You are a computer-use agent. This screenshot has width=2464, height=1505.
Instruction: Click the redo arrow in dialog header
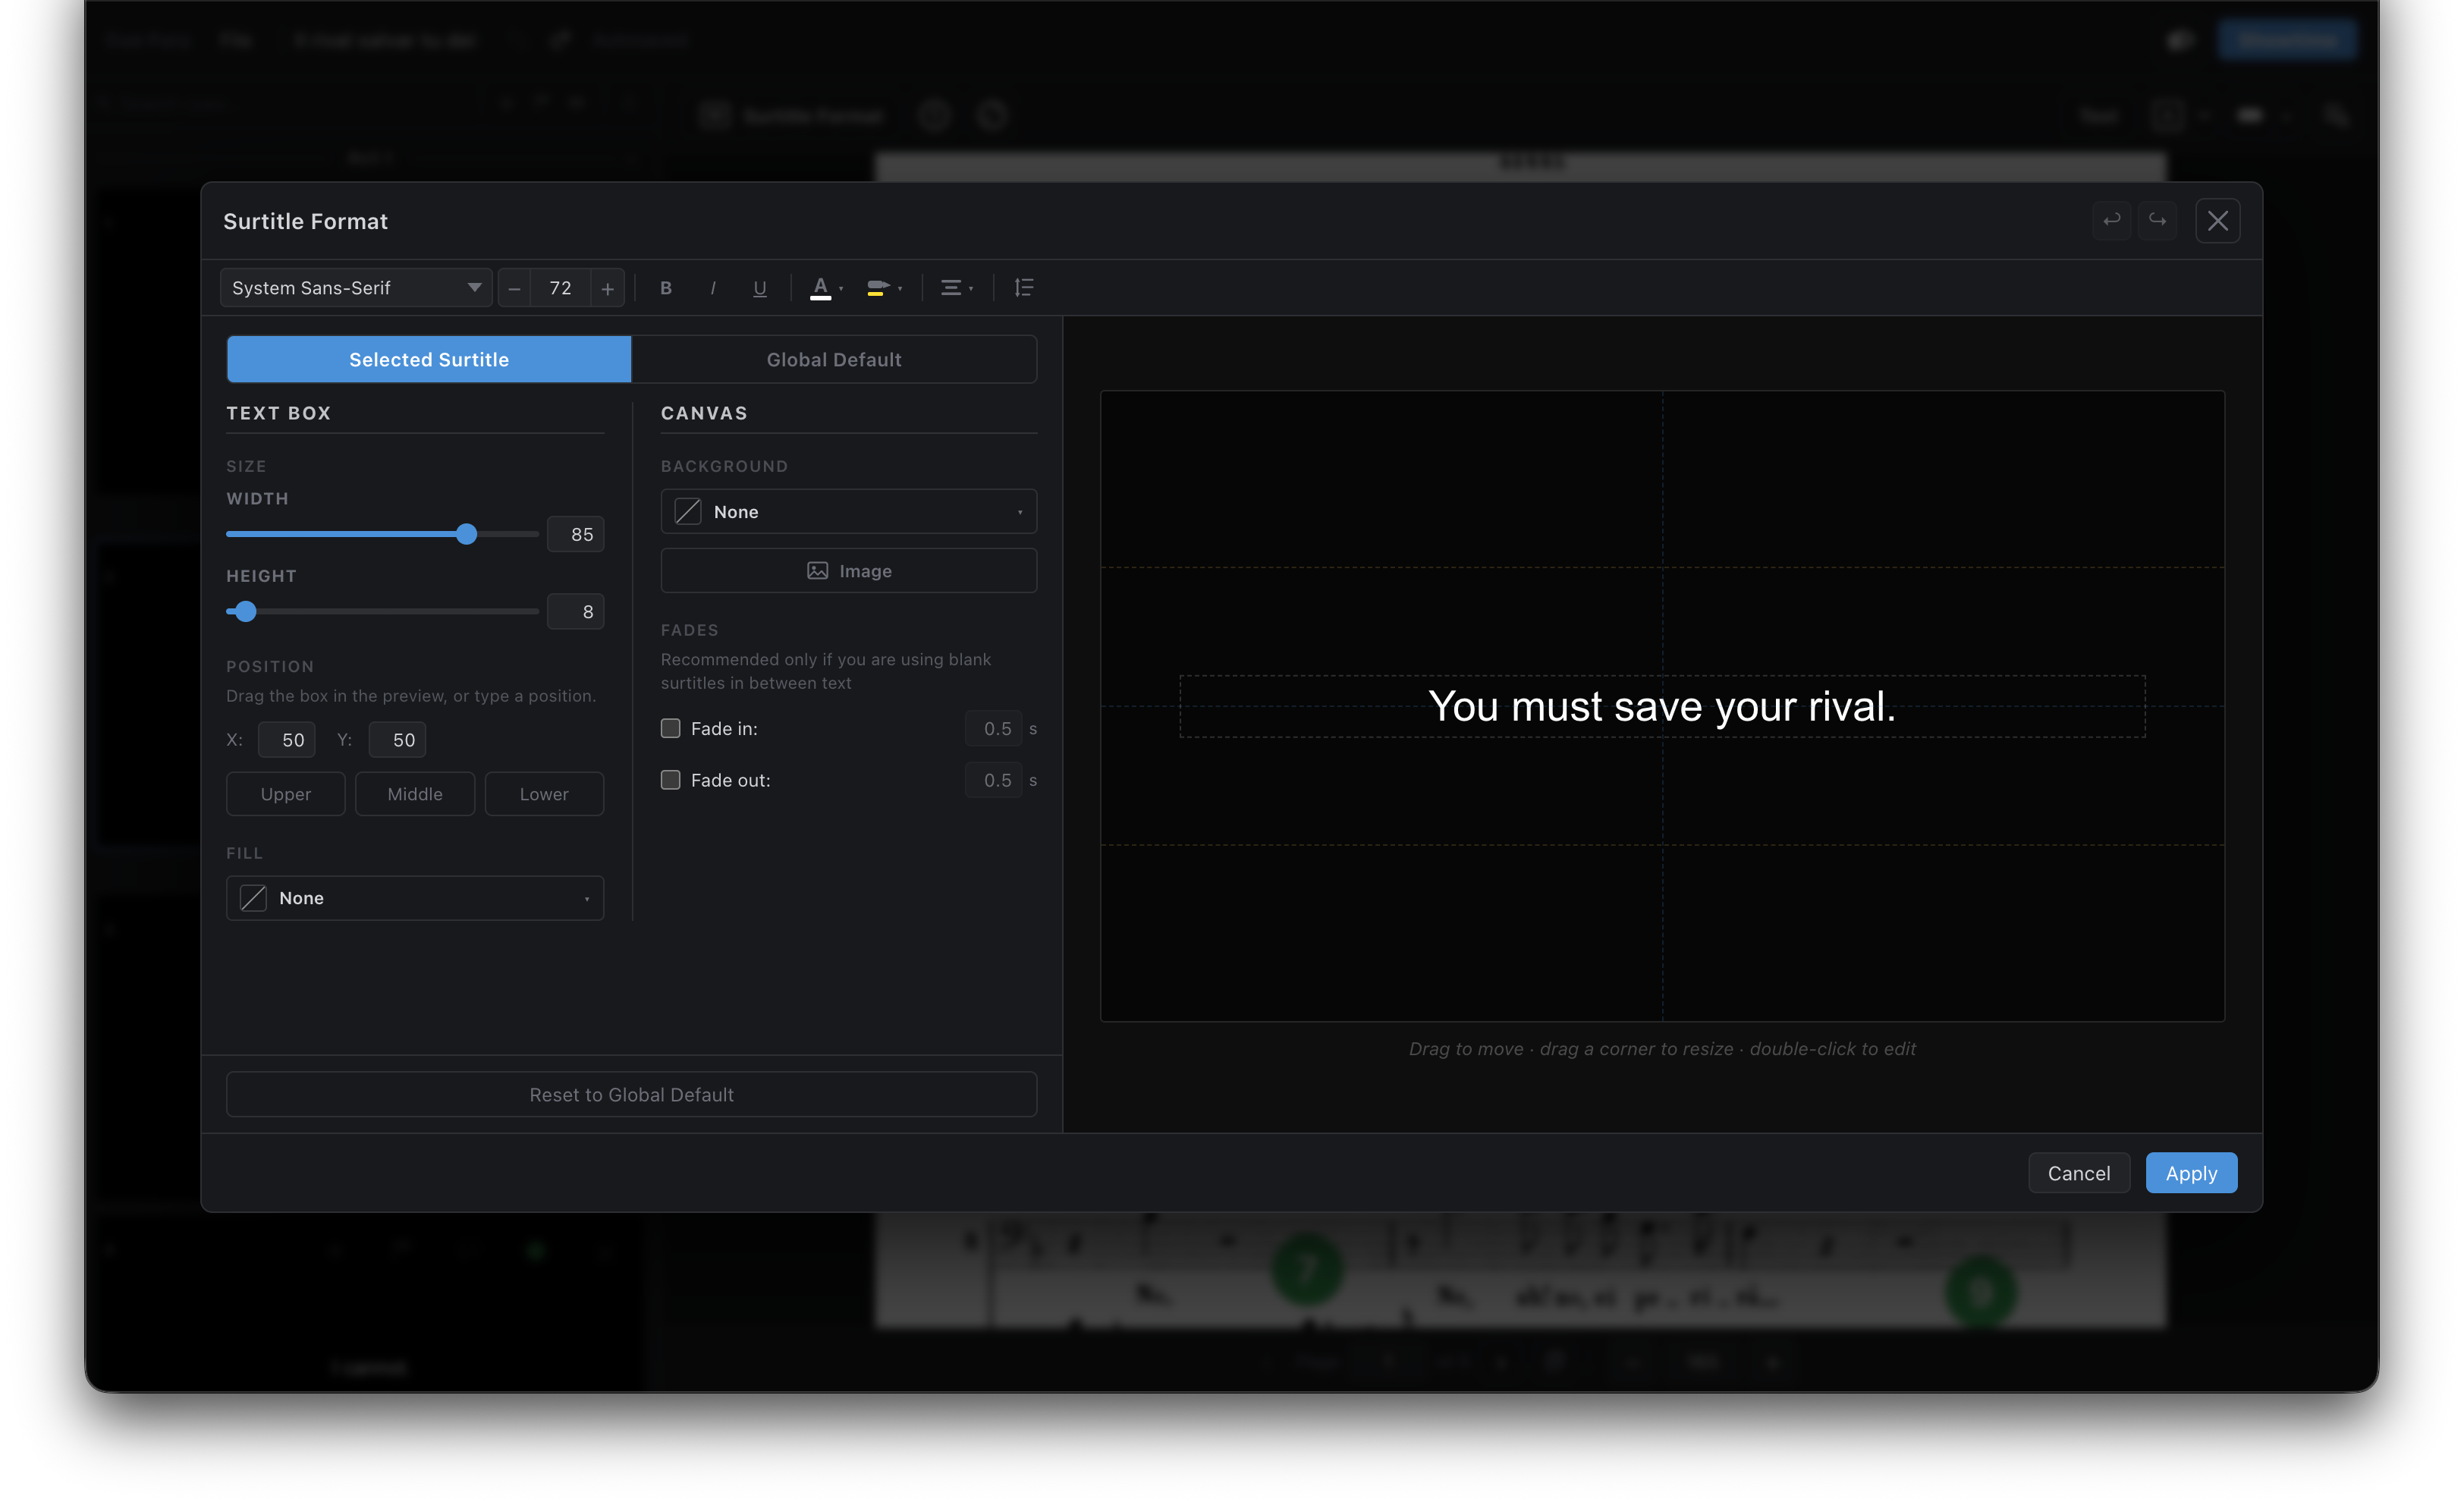point(2157,220)
